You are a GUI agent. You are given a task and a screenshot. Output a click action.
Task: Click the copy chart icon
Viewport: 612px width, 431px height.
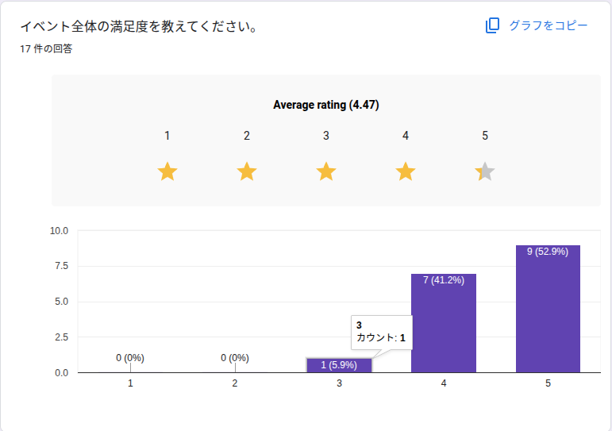coord(492,25)
